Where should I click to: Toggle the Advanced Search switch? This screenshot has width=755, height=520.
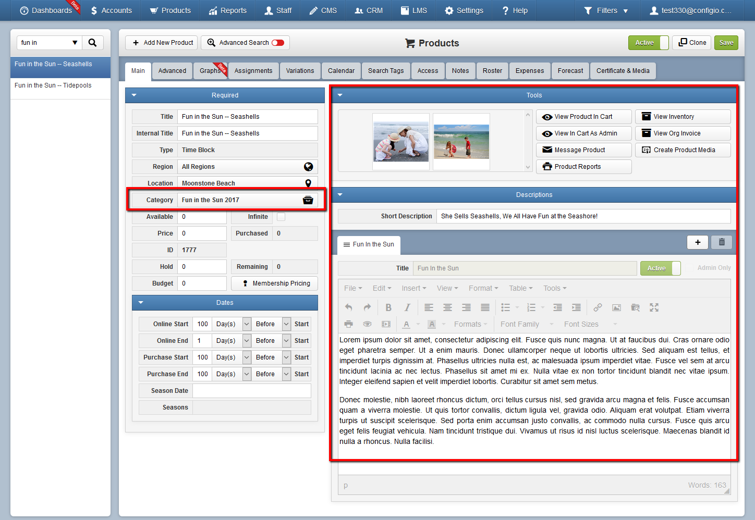click(278, 43)
